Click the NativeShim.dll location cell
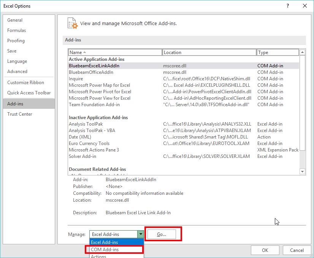 click(206, 79)
